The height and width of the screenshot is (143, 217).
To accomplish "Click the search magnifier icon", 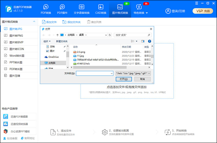I will coord(149,35).
